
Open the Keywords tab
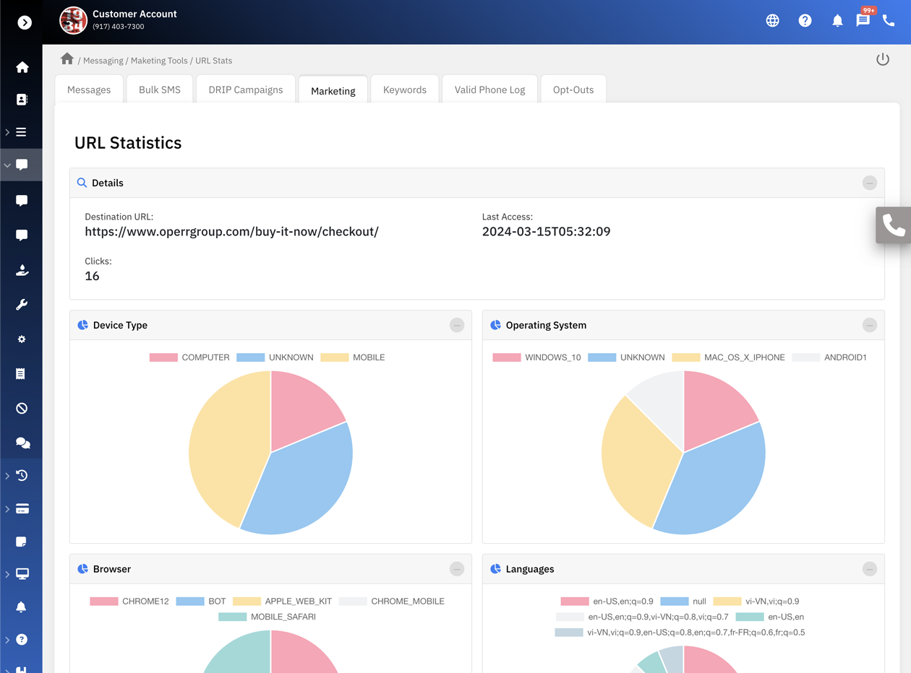coord(405,90)
